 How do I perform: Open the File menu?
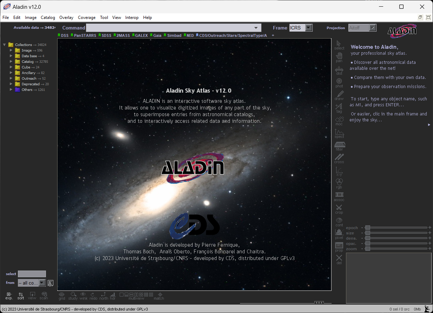[x=6, y=18]
